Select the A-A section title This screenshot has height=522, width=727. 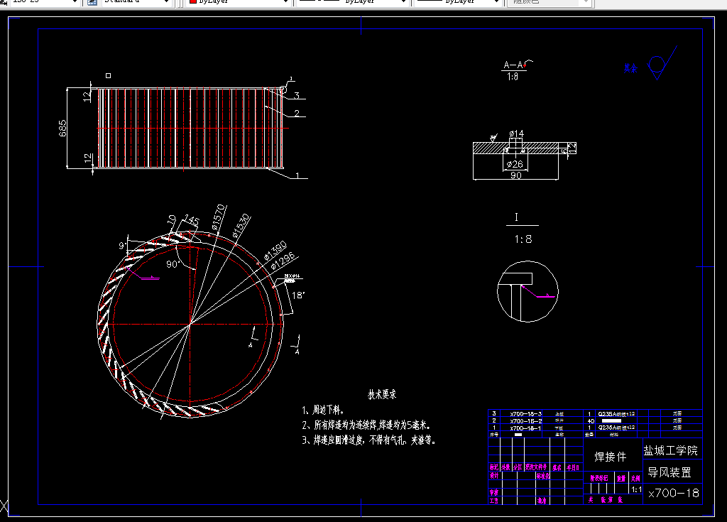coord(513,65)
